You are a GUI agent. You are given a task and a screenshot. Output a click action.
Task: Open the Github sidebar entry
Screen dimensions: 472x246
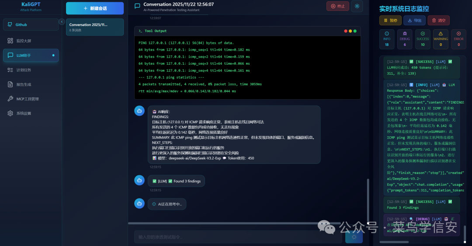click(x=31, y=24)
